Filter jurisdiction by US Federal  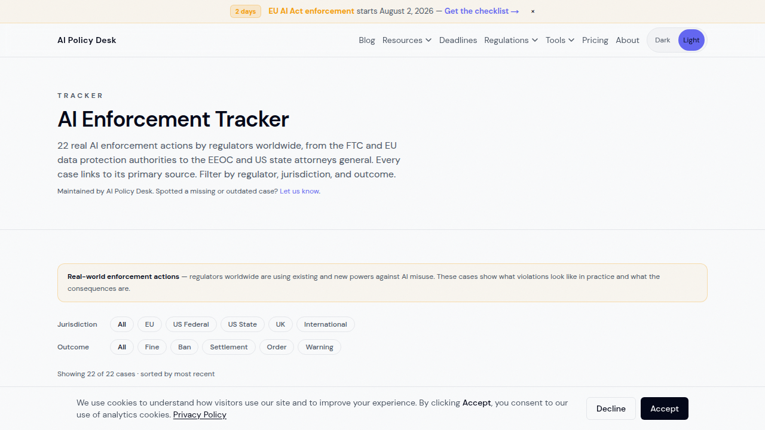pos(191,324)
